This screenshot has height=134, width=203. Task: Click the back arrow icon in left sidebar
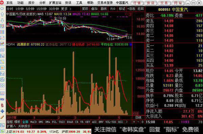2,8
